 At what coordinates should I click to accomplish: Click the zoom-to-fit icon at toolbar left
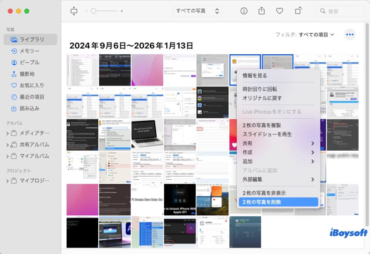(x=74, y=10)
